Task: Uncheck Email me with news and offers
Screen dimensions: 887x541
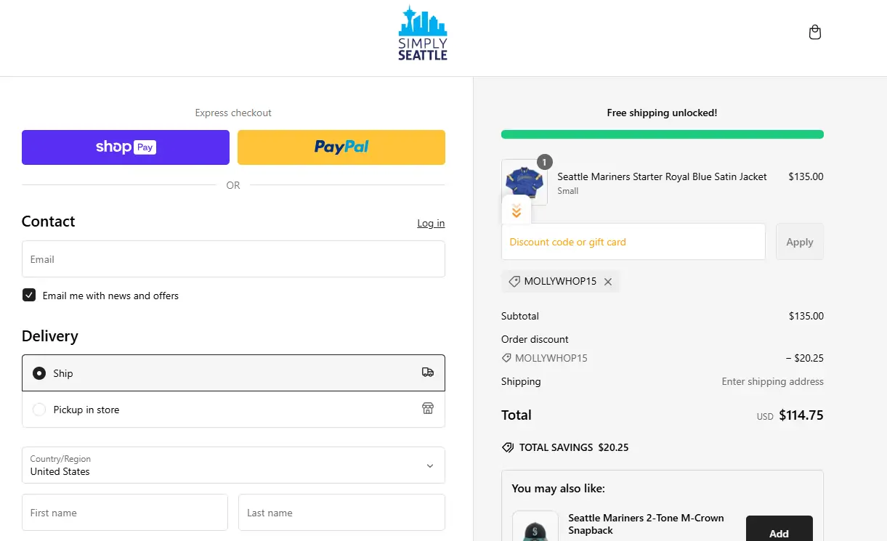Action: (x=29, y=295)
